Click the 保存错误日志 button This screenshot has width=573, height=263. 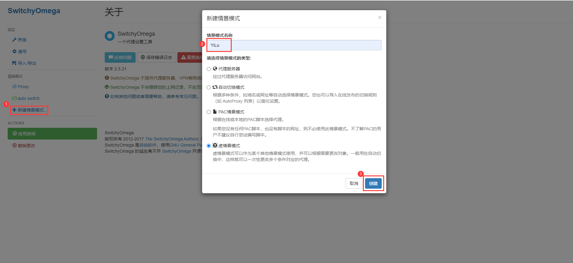coord(156,57)
